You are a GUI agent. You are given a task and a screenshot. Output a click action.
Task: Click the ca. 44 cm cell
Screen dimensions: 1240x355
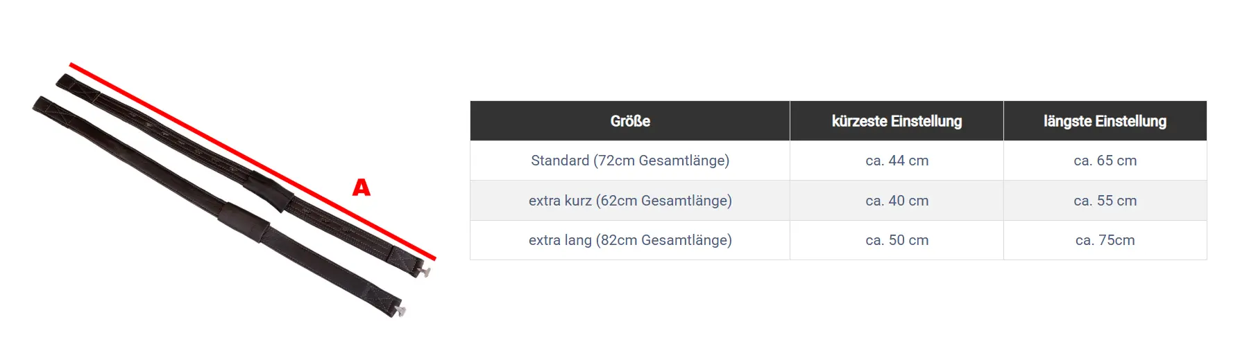(x=897, y=161)
